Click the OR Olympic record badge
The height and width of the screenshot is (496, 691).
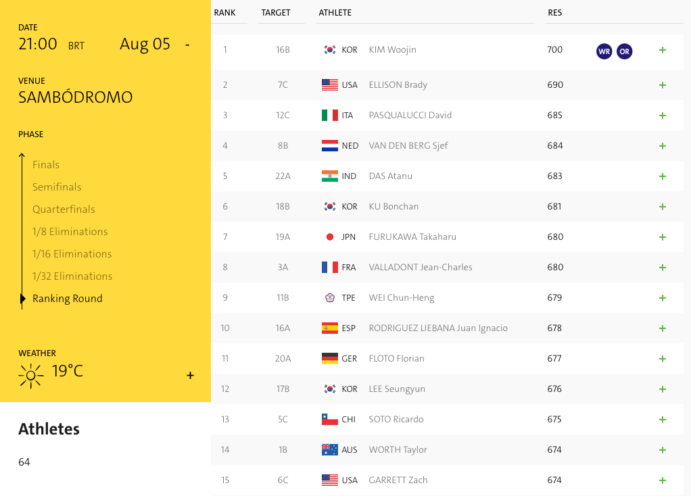624,51
